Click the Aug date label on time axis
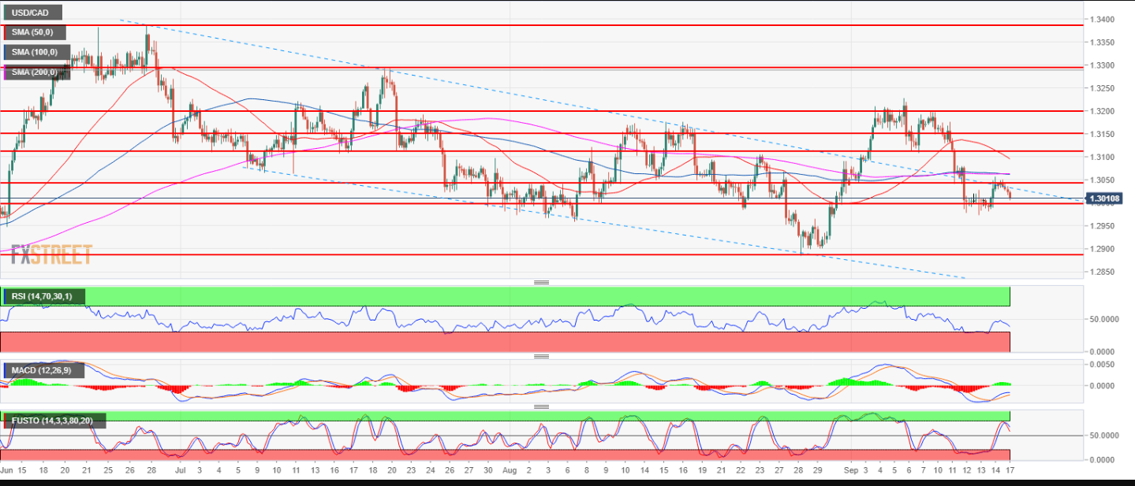This screenshot has height=486, width=1135. [x=509, y=470]
